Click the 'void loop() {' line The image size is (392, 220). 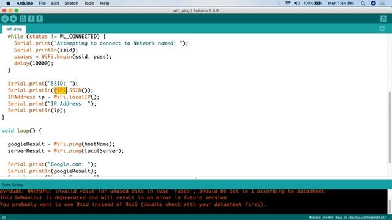(21, 131)
